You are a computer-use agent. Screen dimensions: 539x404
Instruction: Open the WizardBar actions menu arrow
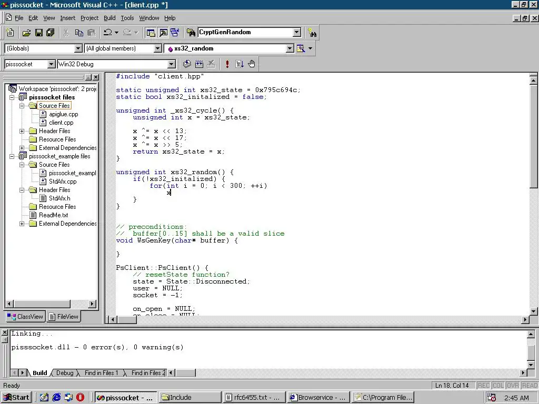point(311,48)
